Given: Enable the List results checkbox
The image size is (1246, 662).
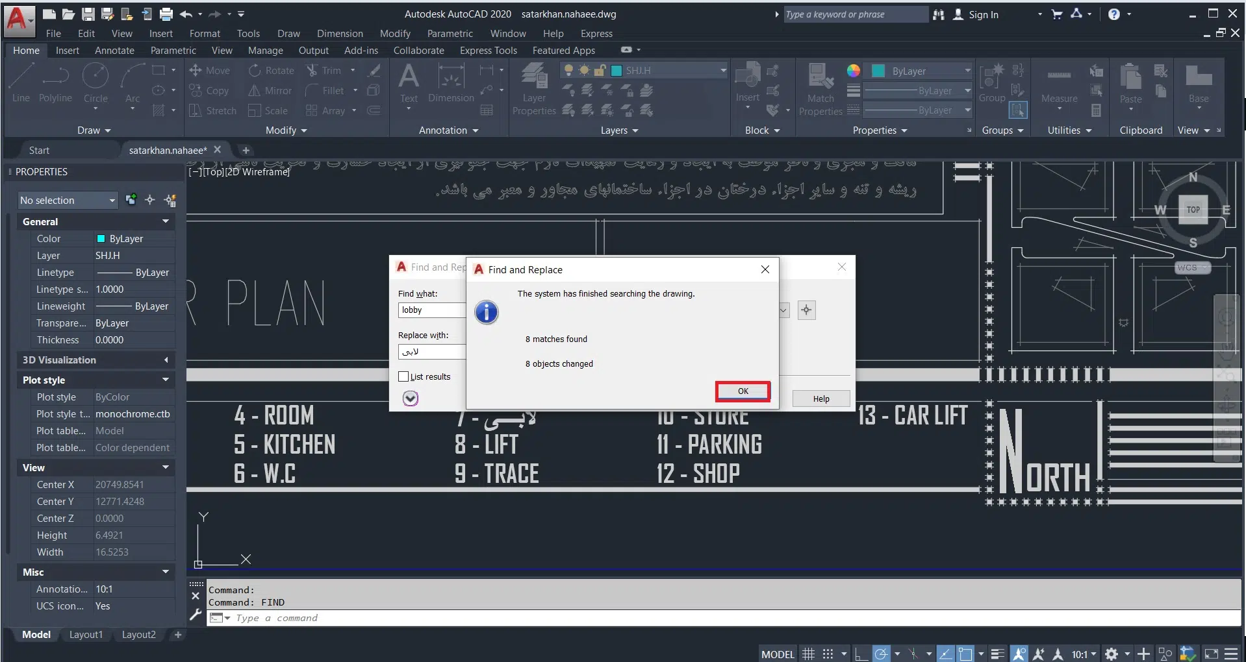Looking at the screenshot, I should (x=403, y=376).
